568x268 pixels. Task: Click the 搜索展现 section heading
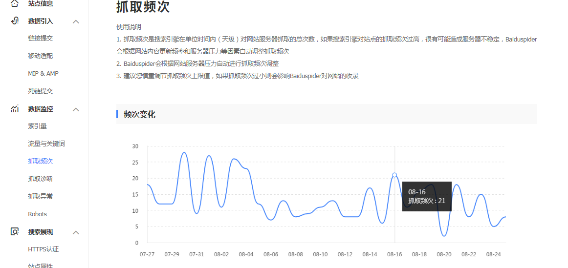(x=41, y=232)
